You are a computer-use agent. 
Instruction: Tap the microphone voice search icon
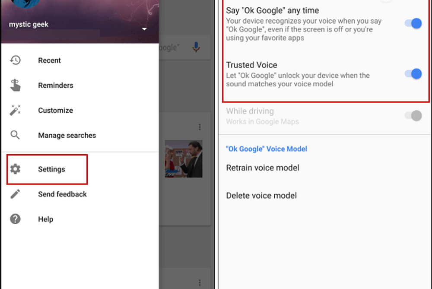[x=196, y=47]
